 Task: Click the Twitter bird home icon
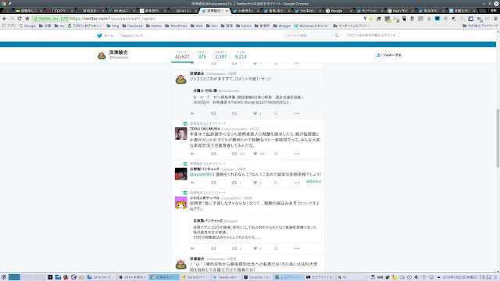[99, 36]
